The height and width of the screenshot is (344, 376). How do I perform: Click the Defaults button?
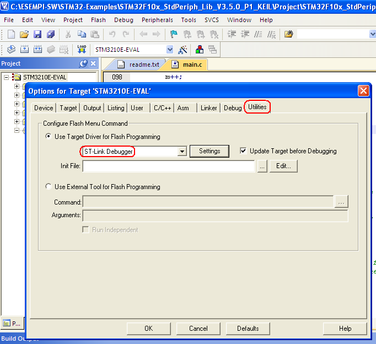(x=248, y=329)
